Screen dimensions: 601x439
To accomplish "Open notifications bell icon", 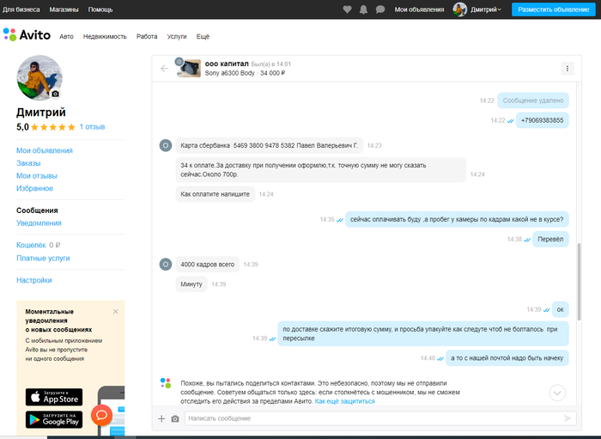I will [x=363, y=9].
